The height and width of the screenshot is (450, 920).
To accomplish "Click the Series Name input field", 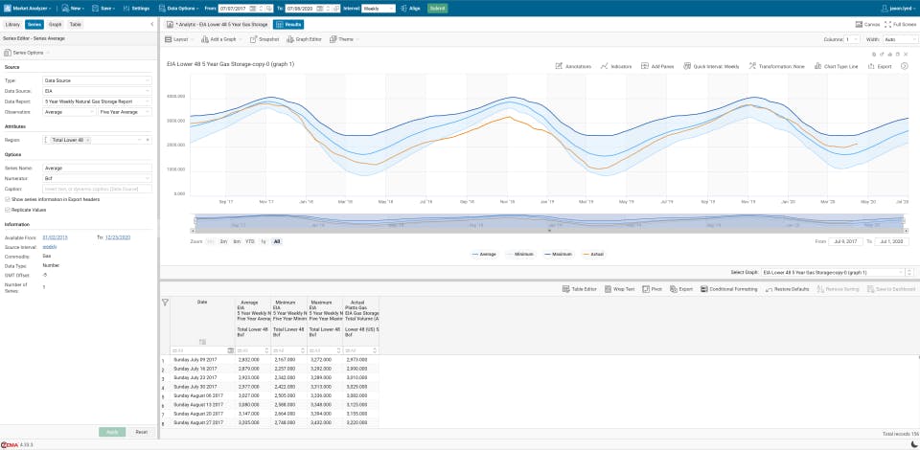I will click(98, 169).
